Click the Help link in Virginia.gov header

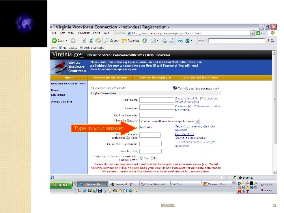click(150, 55)
